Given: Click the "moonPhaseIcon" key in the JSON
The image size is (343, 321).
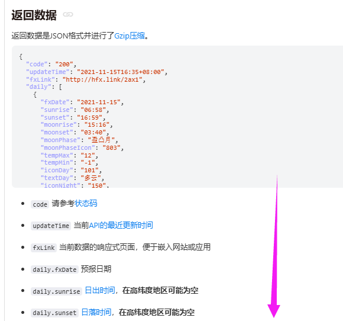Looking at the screenshot, I should 68,147.
